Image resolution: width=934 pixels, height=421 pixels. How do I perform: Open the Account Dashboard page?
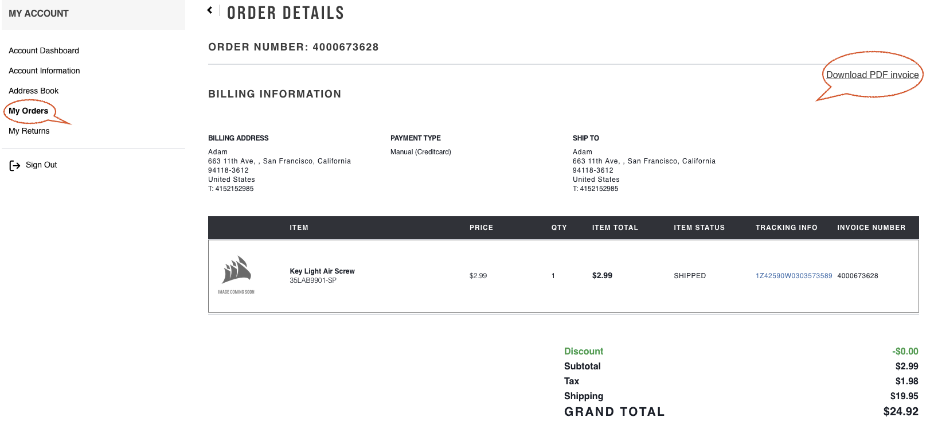coord(43,50)
